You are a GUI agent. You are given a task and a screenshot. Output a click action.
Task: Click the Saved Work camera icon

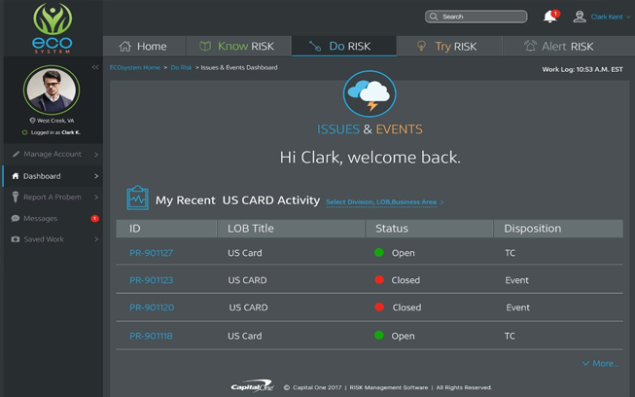(x=16, y=239)
